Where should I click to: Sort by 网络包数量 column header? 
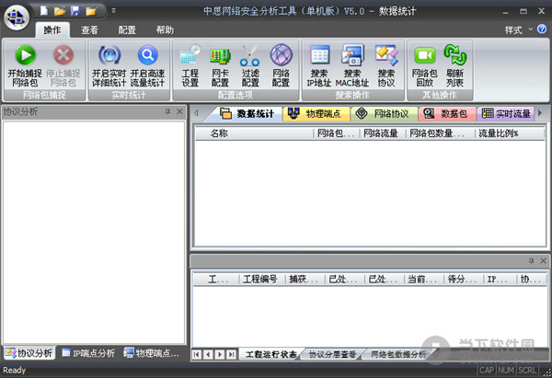click(440, 133)
